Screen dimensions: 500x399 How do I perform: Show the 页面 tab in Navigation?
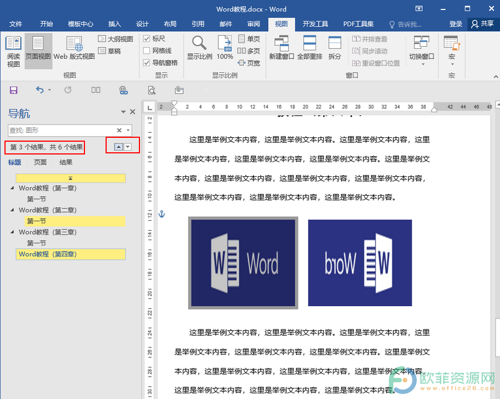[40, 162]
